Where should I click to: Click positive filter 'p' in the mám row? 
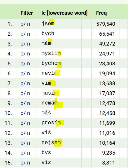22,44
